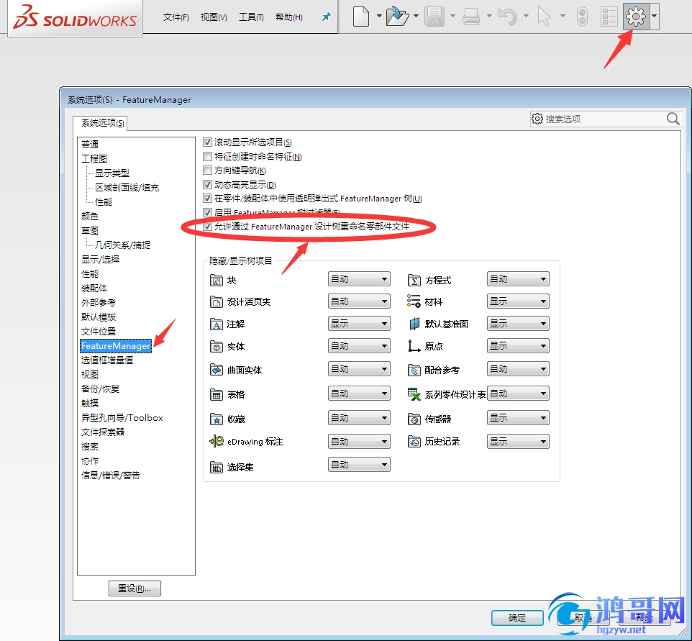The height and width of the screenshot is (641, 692).
Task: Toggle allow renaming component files checkbox
Action: pyautogui.click(x=207, y=227)
